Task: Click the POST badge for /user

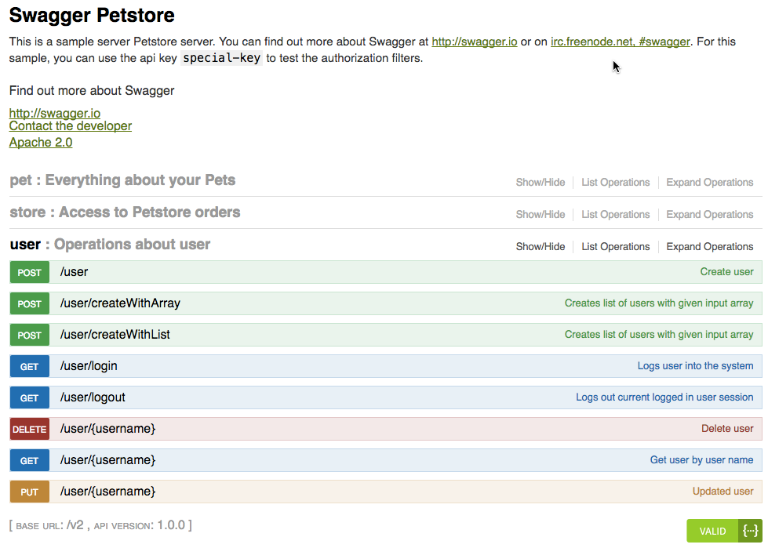Action: point(29,272)
